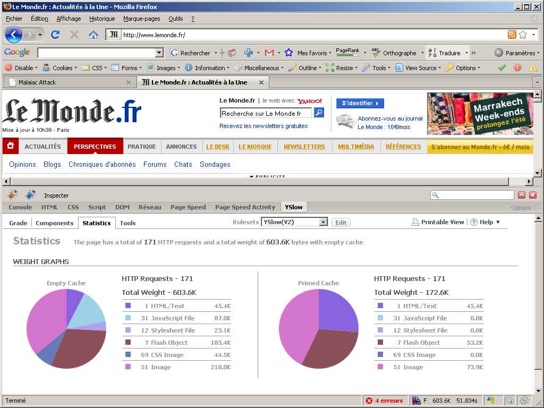Reload the page with the refresh icon
544x408 pixels.
pos(55,35)
